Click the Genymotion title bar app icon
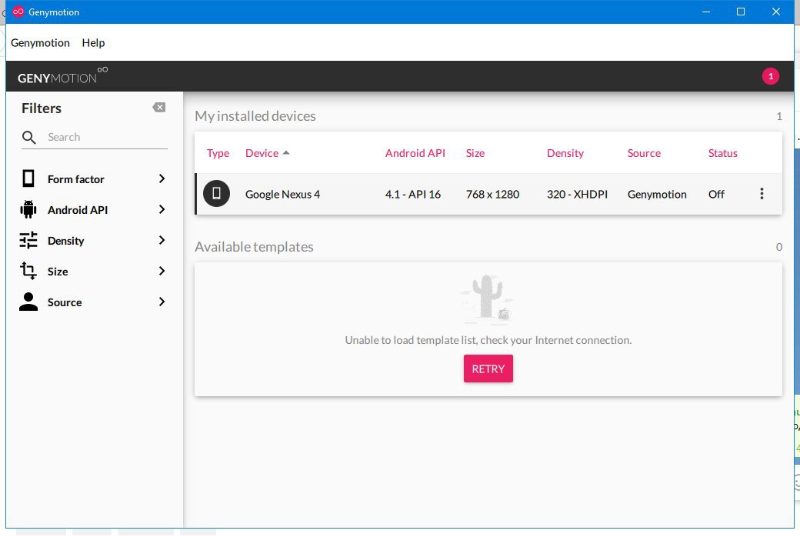Screen dimensions: 800x537 18,12
